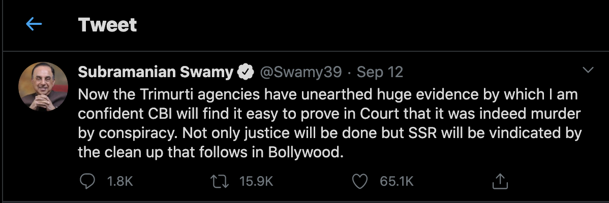Image resolution: width=609 pixels, height=203 pixels.
Task: Click the @Swamy39 handle
Action: (x=300, y=73)
